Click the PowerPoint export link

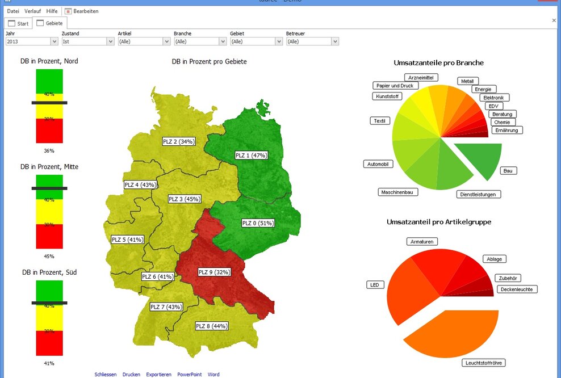tap(189, 374)
